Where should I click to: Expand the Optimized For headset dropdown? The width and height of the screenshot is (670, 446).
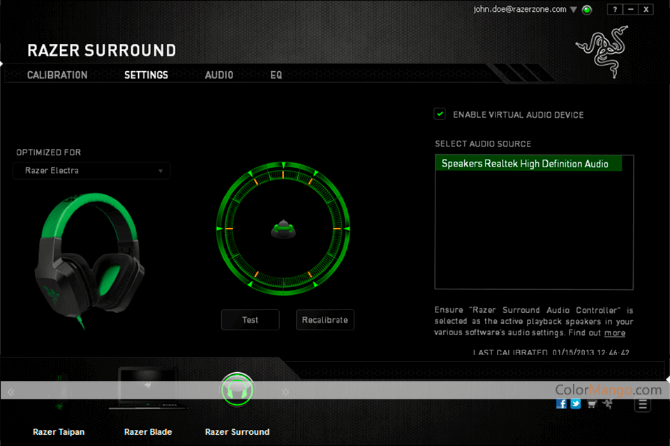point(91,171)
